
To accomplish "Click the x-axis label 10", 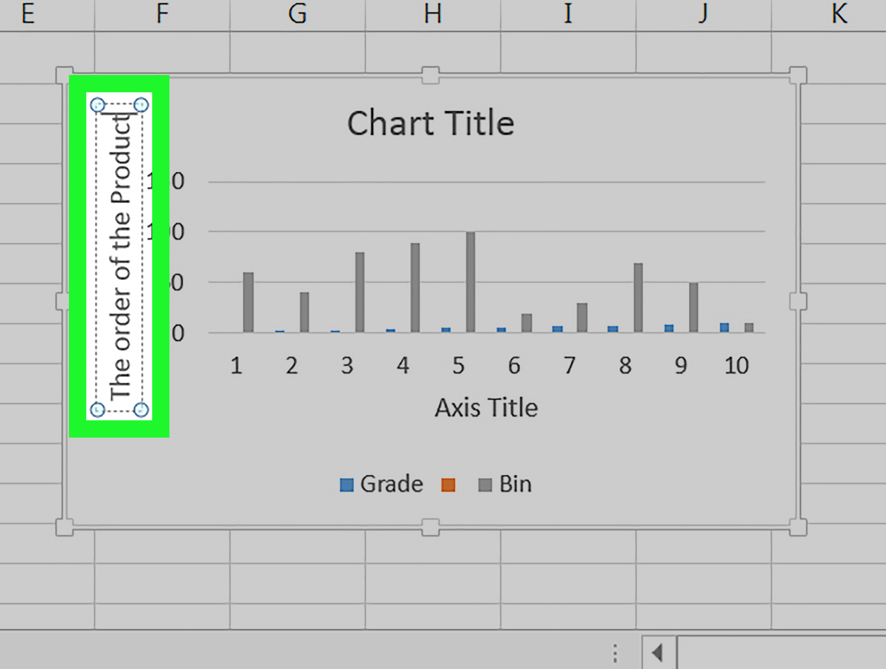I will click(736, 366).
